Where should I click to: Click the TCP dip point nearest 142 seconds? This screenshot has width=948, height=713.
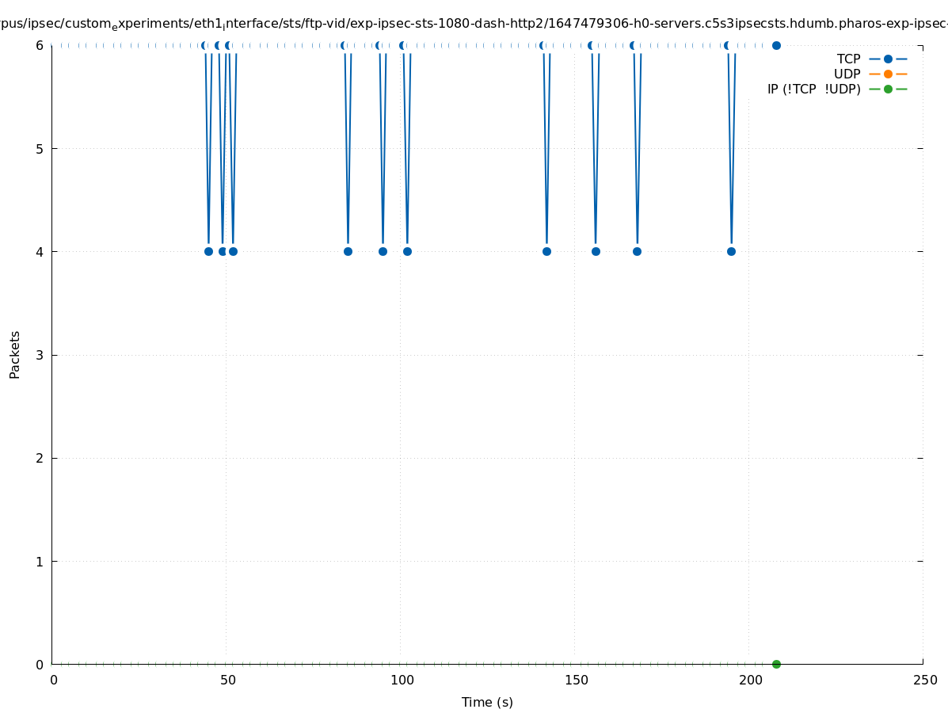tap(546, 252)
